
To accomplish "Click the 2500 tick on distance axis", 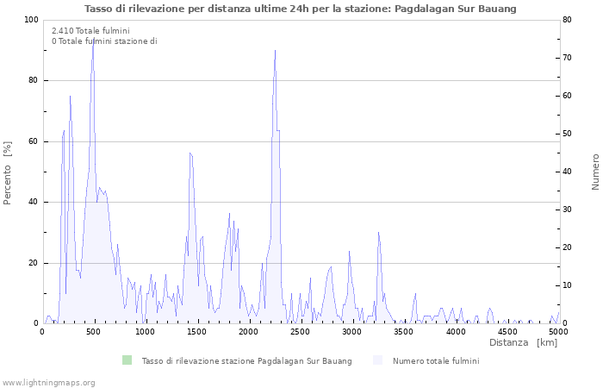I will click(x=300, y=332).
